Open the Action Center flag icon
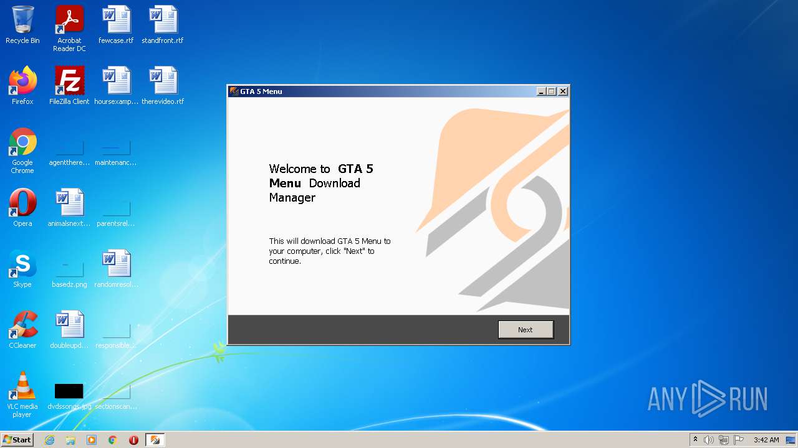The width and height of the screenshot is (798, 448). click(739, 440)
